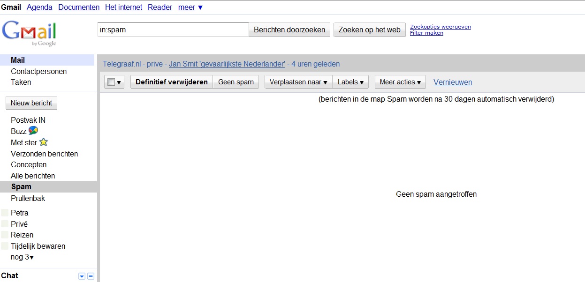Open Prullenbak folder
The height and width of the screenshot is (282, 585).
(28, 198)
